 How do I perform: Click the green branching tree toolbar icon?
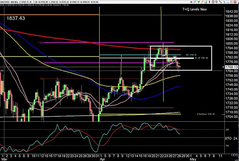(198, 2)
